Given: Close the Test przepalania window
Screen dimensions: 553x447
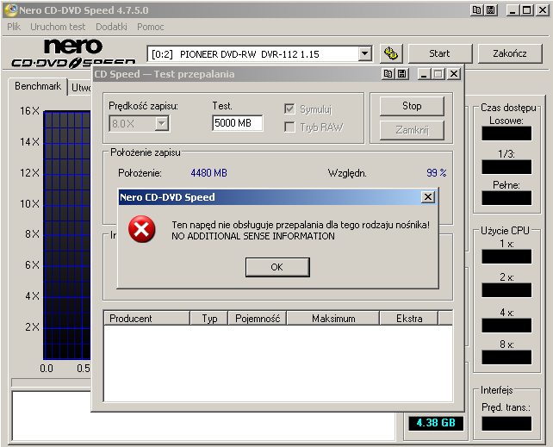Looking at the screenshot, I should [x=454, y=74].
